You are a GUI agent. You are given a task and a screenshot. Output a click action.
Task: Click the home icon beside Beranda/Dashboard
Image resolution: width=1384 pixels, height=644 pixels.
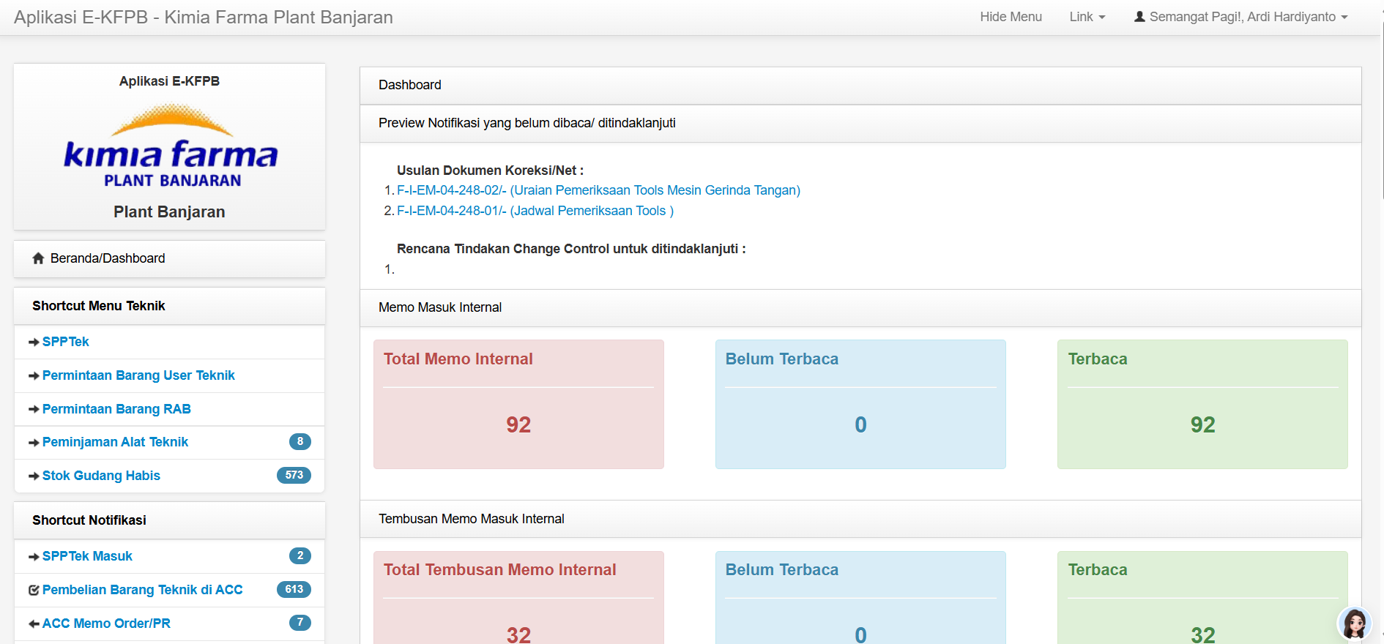click(38, 258)
